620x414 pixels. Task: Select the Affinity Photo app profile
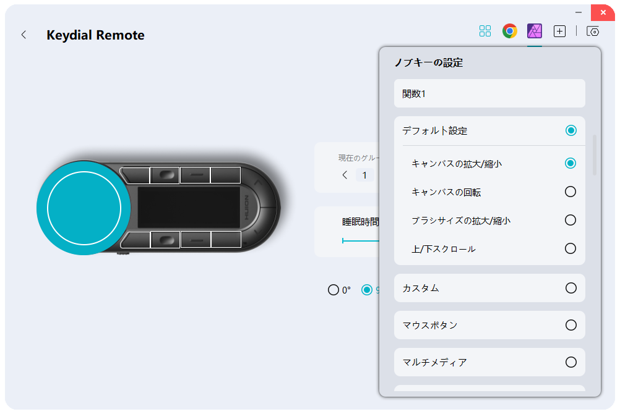(x=534, y=31)
